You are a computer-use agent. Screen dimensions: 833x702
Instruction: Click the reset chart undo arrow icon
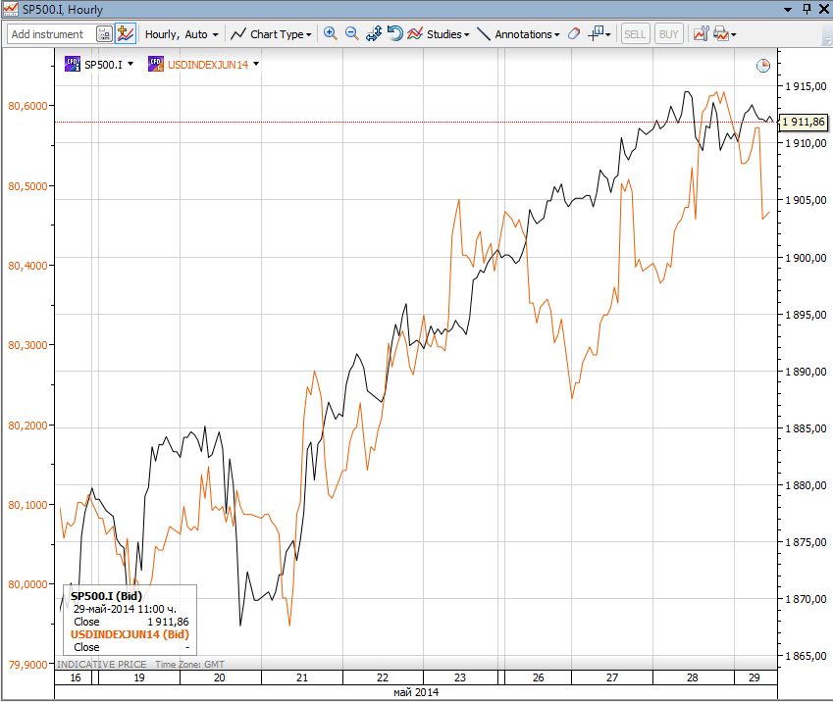tap(394, 33)
